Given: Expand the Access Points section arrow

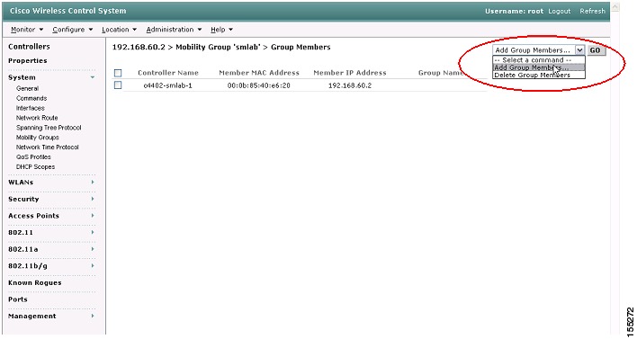Looking at the screenshot, I should pos(93,216).
